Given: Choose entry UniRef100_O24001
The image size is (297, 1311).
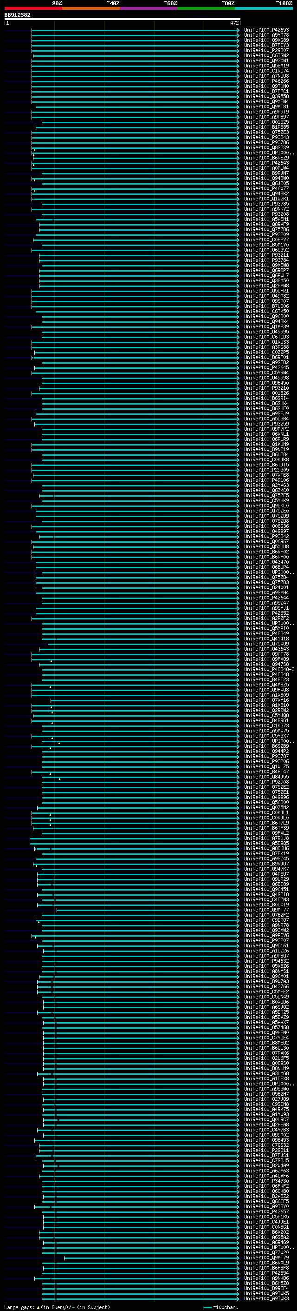Looking at the screenshot, I should [266, 587].
